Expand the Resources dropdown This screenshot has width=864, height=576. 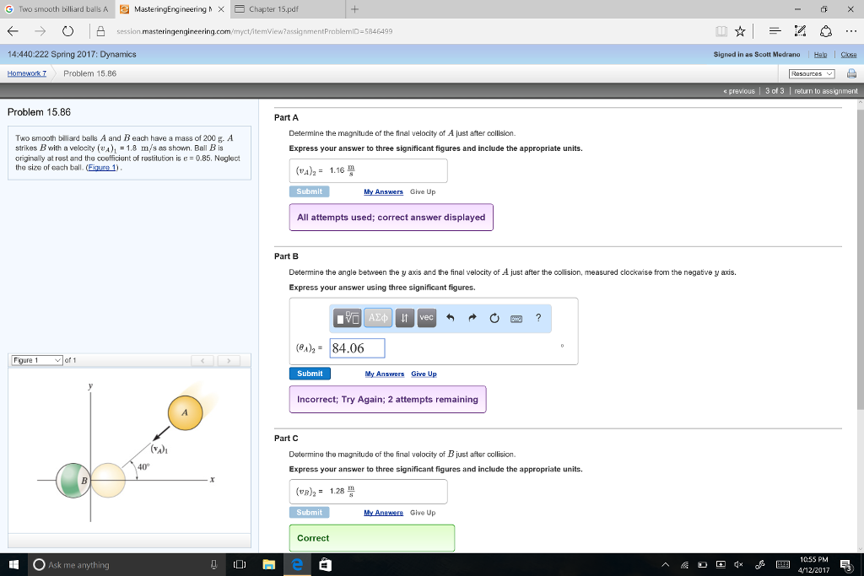coord(811,73)
